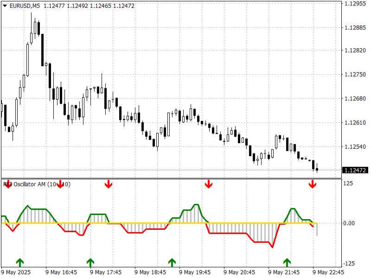Click the 1.12750 price axis label

click(355, 75)
